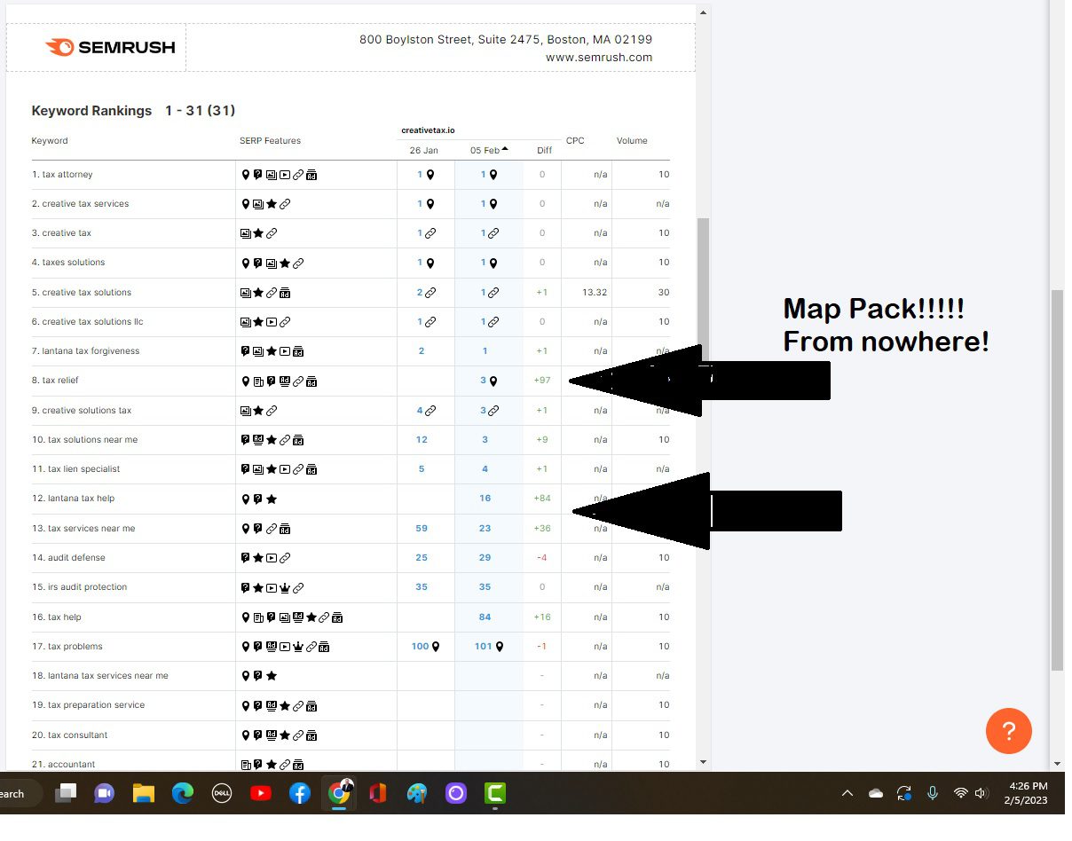Switch to Google Chrome in the taskbar
Image resolution: width=1072 pixels, height=841 pixels.
click(339, 793)
